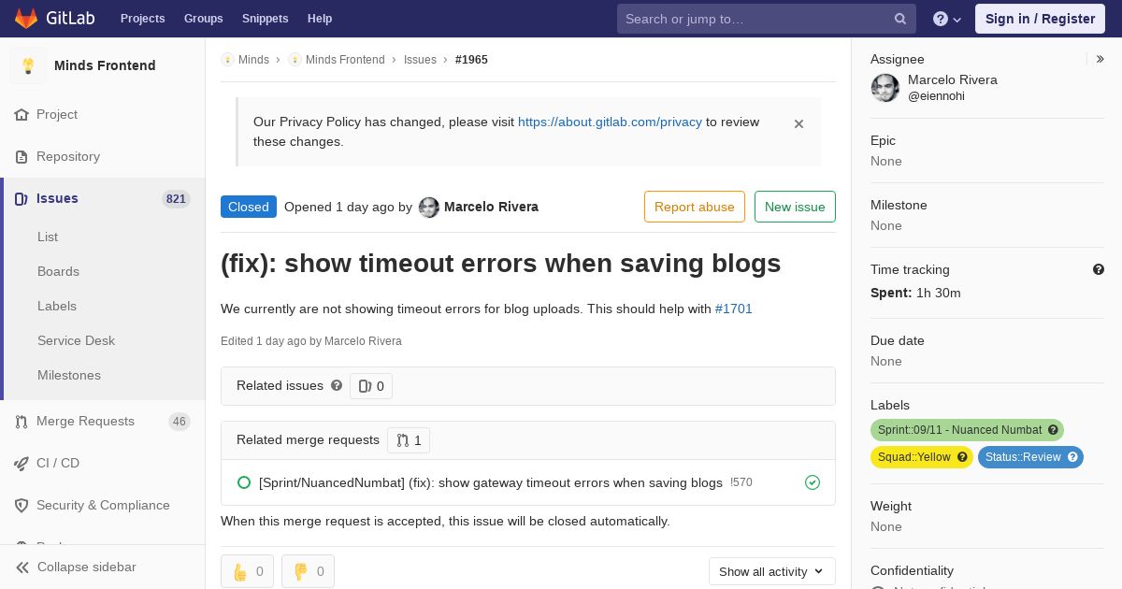Click the Minds Frontend breadcrumb link text

(x=345, y=60)
